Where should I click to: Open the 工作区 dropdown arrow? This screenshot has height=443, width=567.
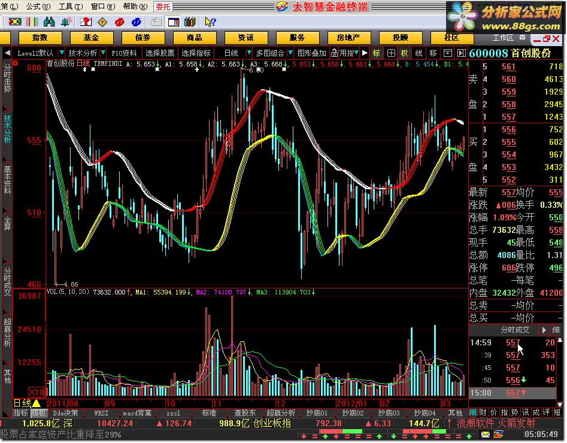tap(522, 37)
